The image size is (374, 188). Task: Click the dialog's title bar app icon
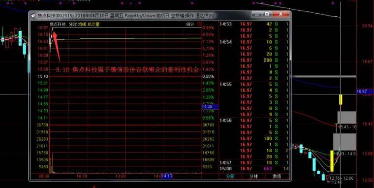tap(33, 15)
